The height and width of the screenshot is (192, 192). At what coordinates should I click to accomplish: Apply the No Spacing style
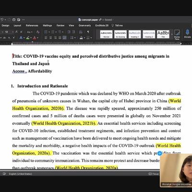coord(120,34)
